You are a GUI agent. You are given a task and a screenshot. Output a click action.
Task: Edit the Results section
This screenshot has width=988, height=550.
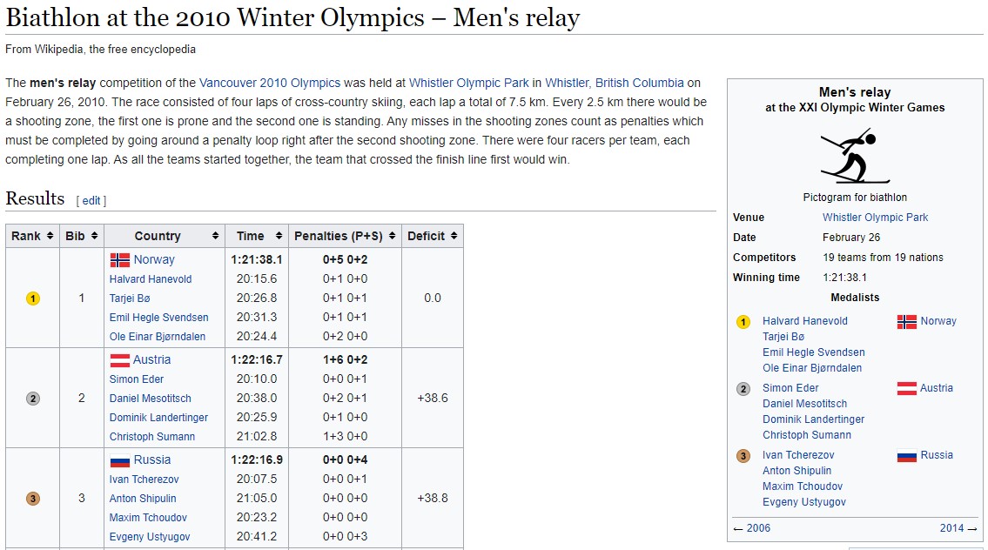(91, 200)
